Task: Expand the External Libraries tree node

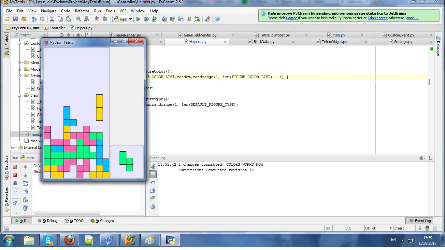Action: click(x=13, y=147)
